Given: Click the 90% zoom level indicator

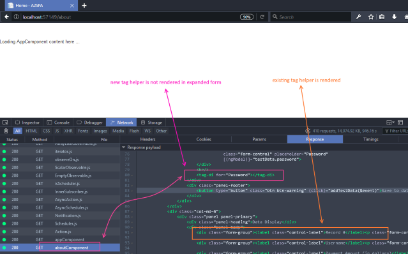Looking at the screenshot, I should (x=246, y=17).
